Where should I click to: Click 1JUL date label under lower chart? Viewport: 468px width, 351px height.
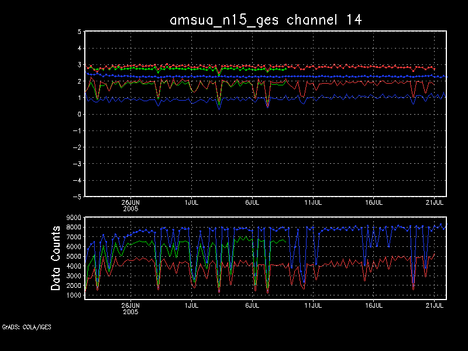tap(191, 305)
